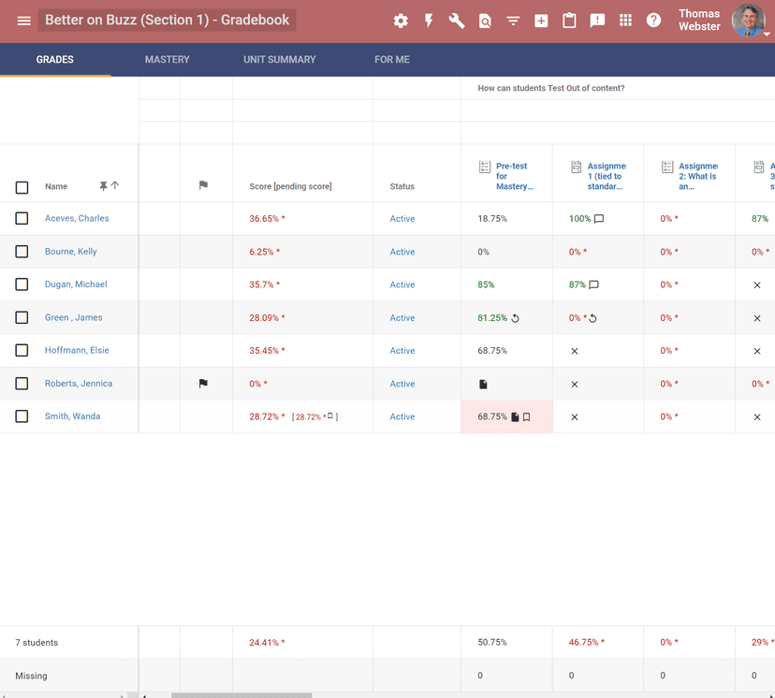
Task: Click the filter icon in the top toolbar
Action: [513, 20]
